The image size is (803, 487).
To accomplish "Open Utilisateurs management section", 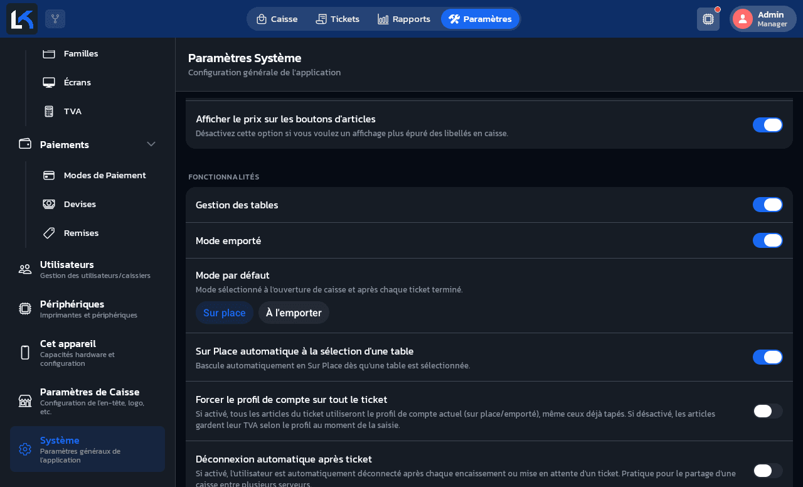I will point(87,269).
